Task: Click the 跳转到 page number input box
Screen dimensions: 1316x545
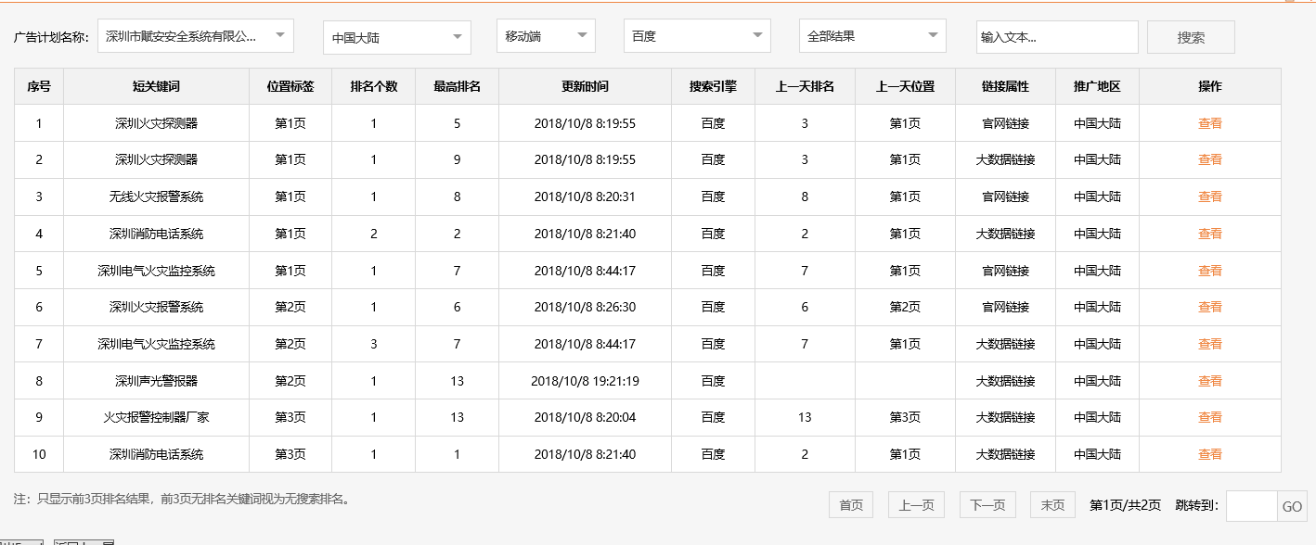Action: point(1251,504)
